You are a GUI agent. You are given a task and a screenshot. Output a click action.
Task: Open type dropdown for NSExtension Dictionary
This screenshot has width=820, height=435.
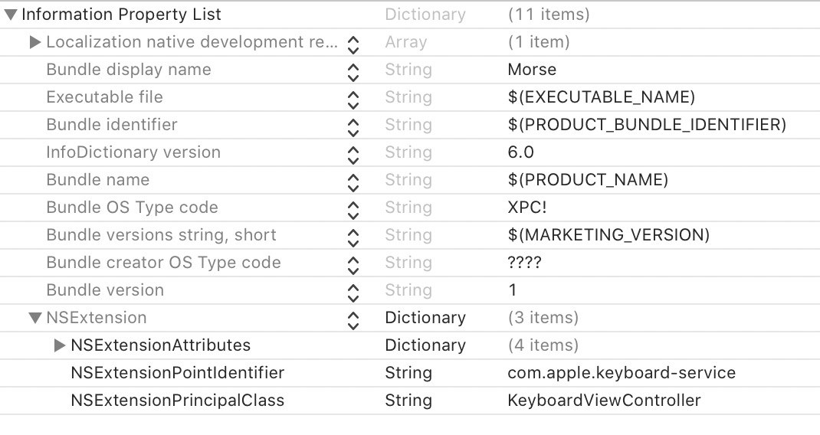[425, 318]
